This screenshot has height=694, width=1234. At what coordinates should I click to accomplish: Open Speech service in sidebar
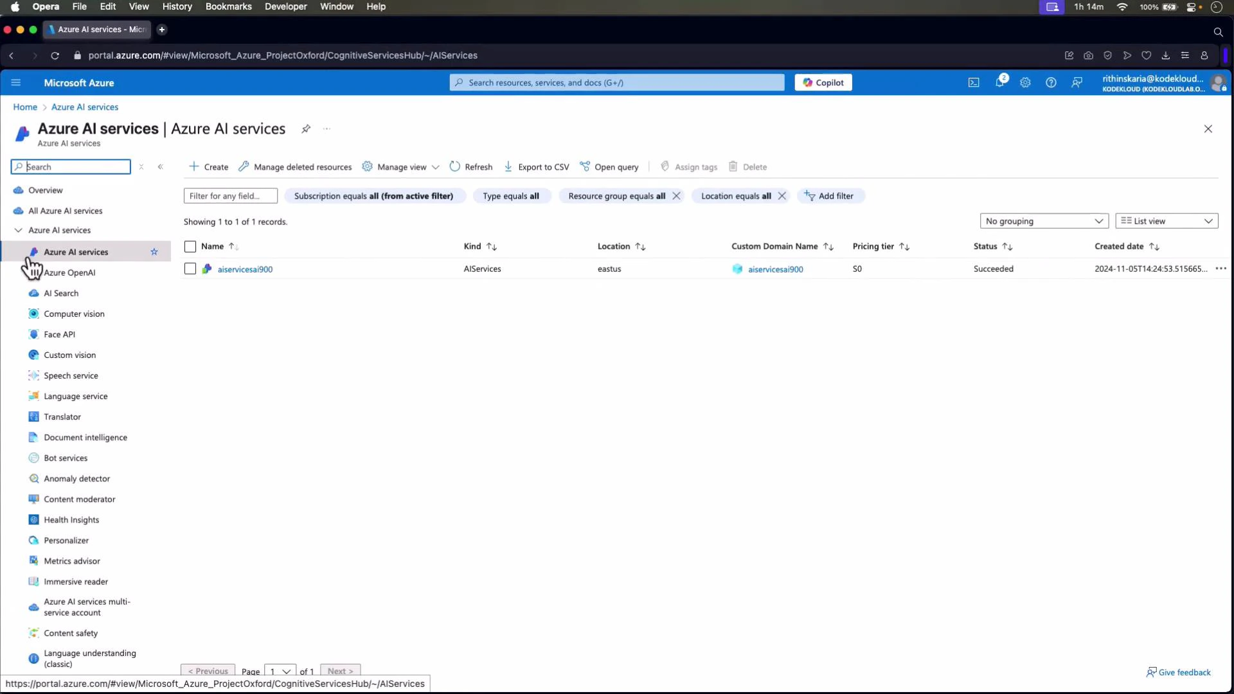(x=71, y=375)
